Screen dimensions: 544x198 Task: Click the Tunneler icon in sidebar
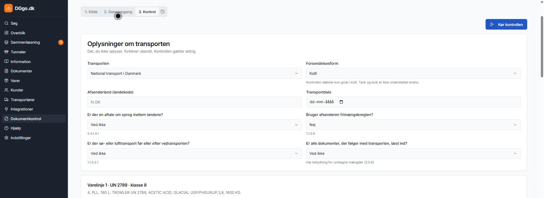click(6, 52)
